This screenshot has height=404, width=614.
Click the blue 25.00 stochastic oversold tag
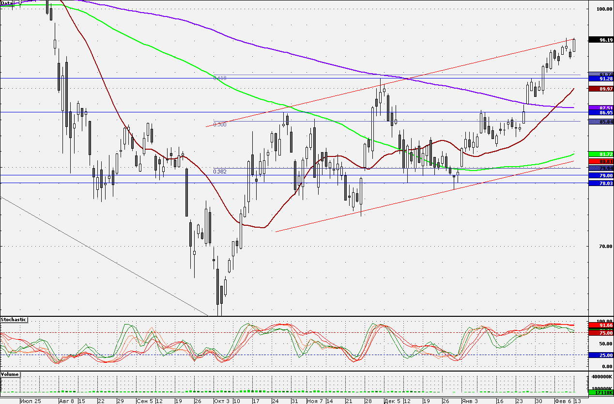600,355
